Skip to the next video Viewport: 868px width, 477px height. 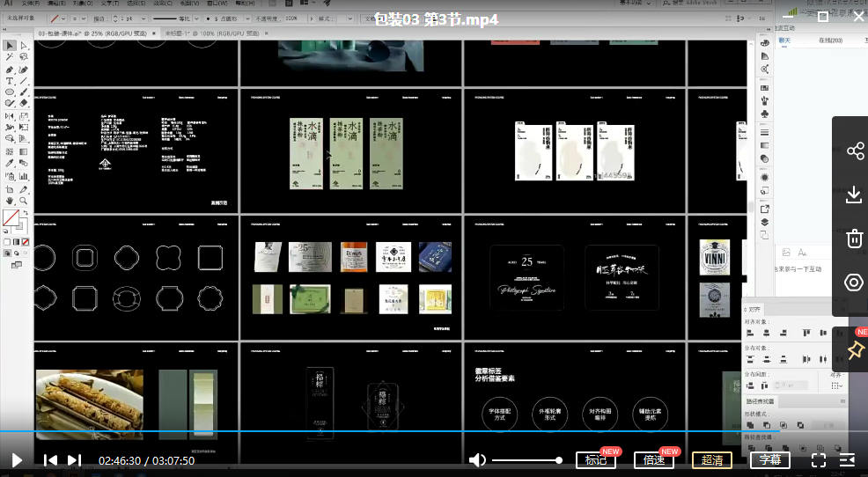[74, 460]
